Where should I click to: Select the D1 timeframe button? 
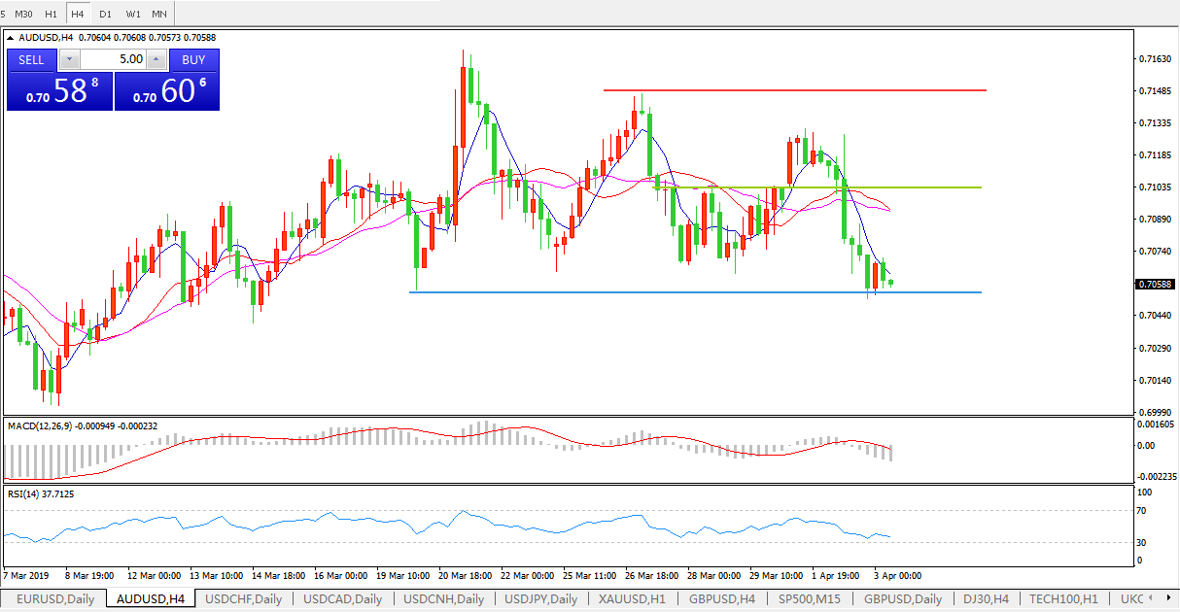click(x=106, y=15)
